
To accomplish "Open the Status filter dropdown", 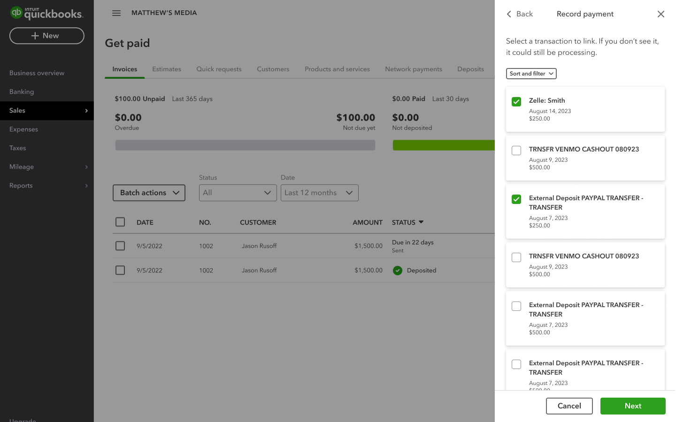I will 238,193.
